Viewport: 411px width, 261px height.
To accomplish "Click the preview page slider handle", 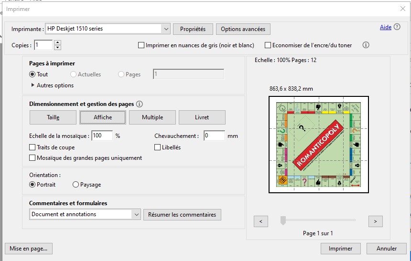I will click(283, 220).
